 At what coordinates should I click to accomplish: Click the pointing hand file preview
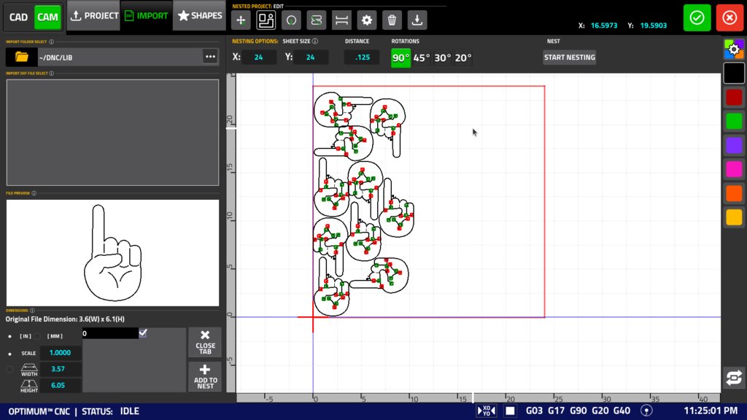pyautogui.click(x=112, y=253)
